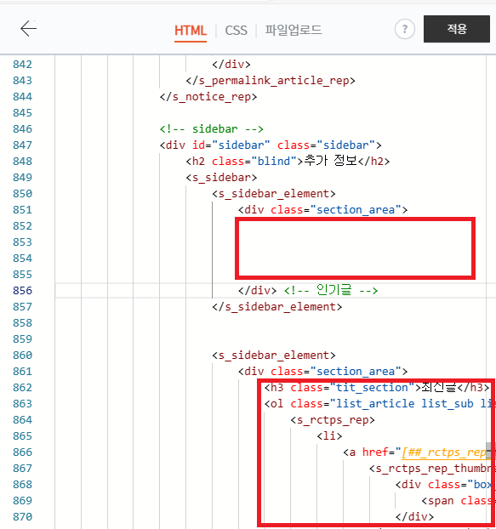
Task: Click div class="section_area" on line 861
Action: [323, 372]
